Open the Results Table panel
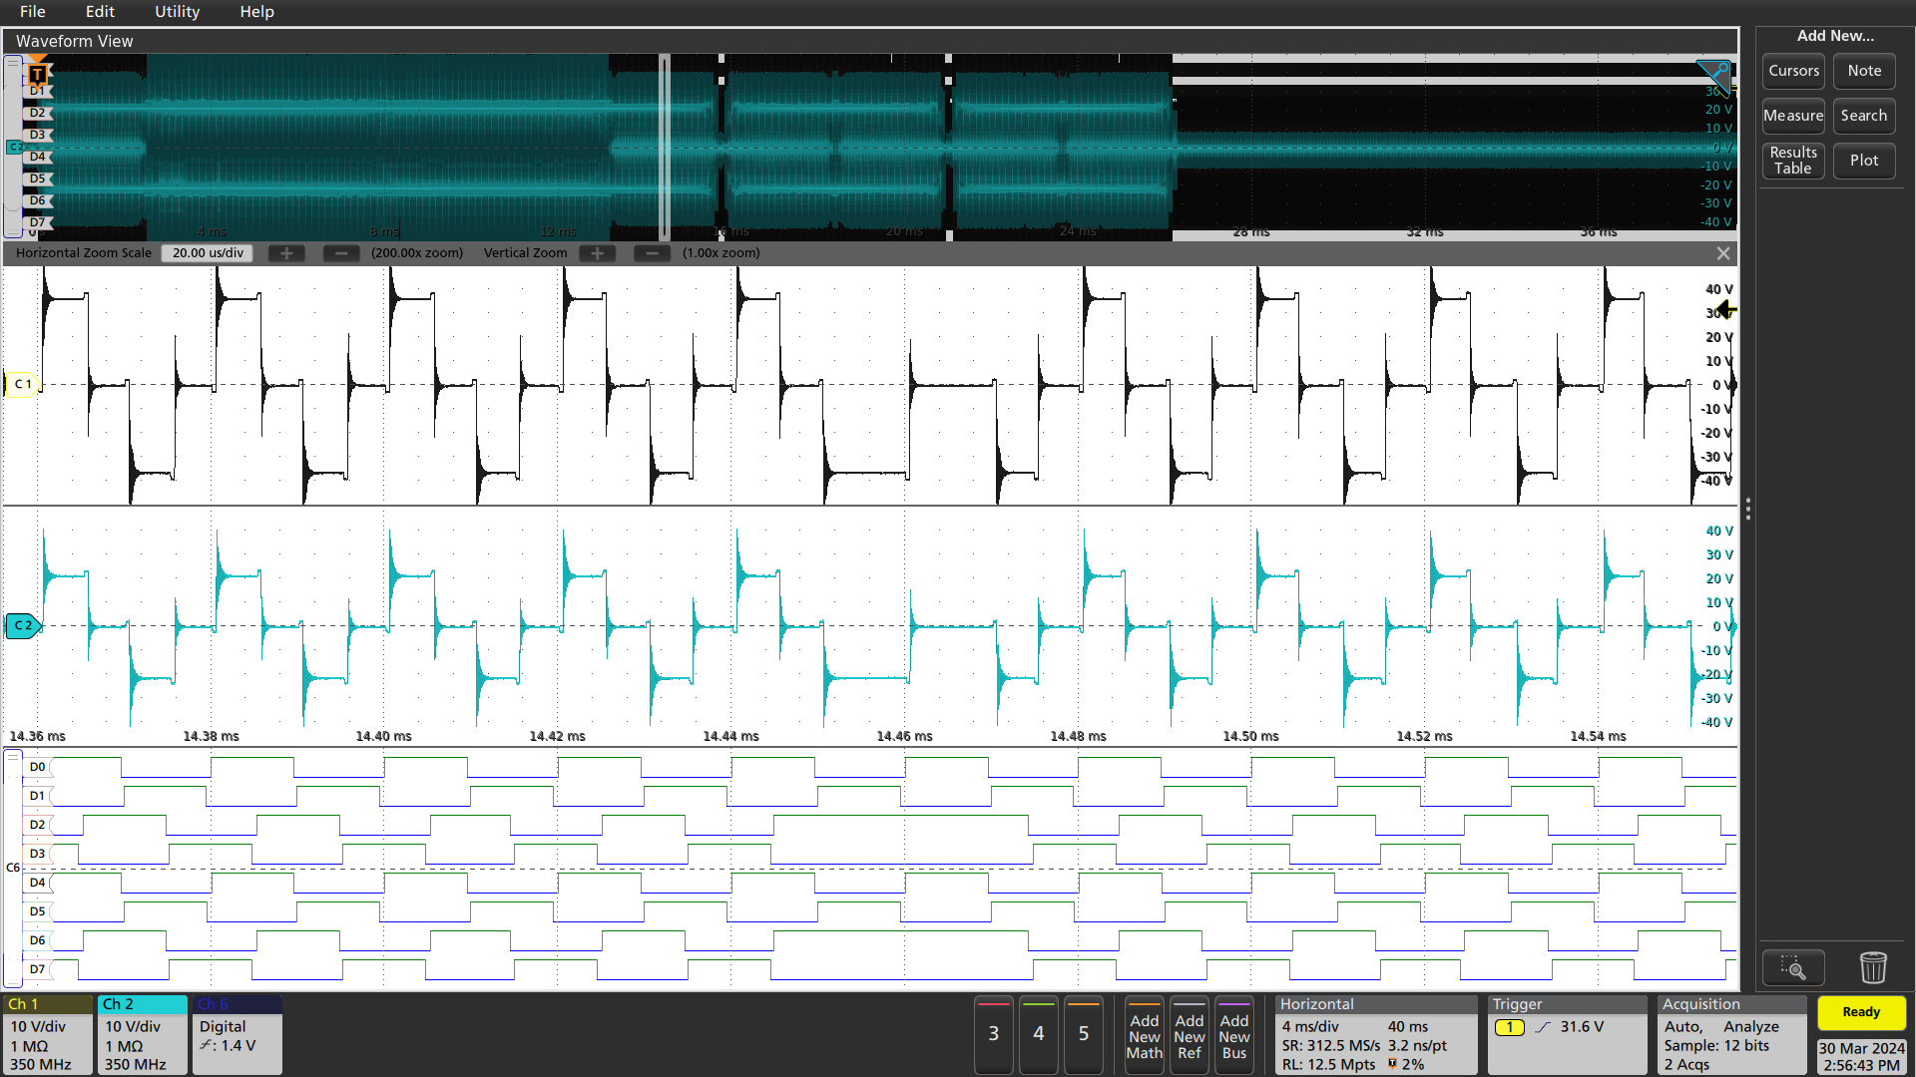The width and height of the screenshot is (1916, 1077). pyautogui.click(x=1792, y=160)
